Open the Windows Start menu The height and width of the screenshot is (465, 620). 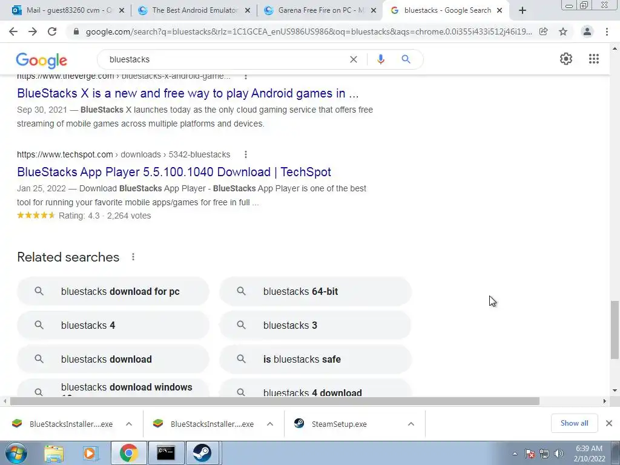click(16, 453)
